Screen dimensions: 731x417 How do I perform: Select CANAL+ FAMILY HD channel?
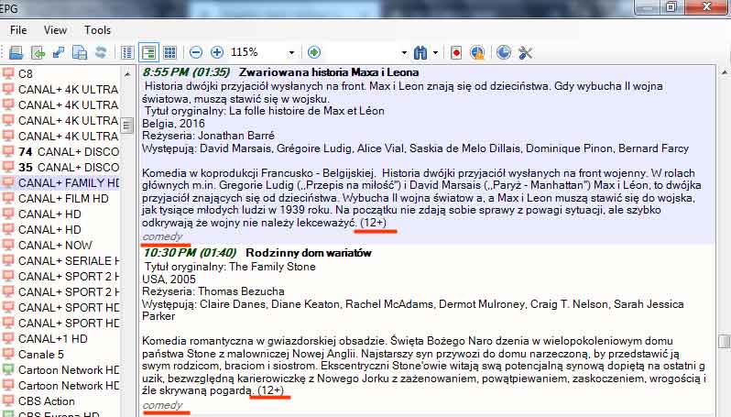pyautogui.click(x=69, y=182)
